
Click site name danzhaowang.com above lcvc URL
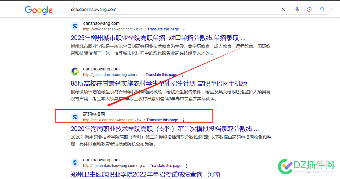coord(101,23)
